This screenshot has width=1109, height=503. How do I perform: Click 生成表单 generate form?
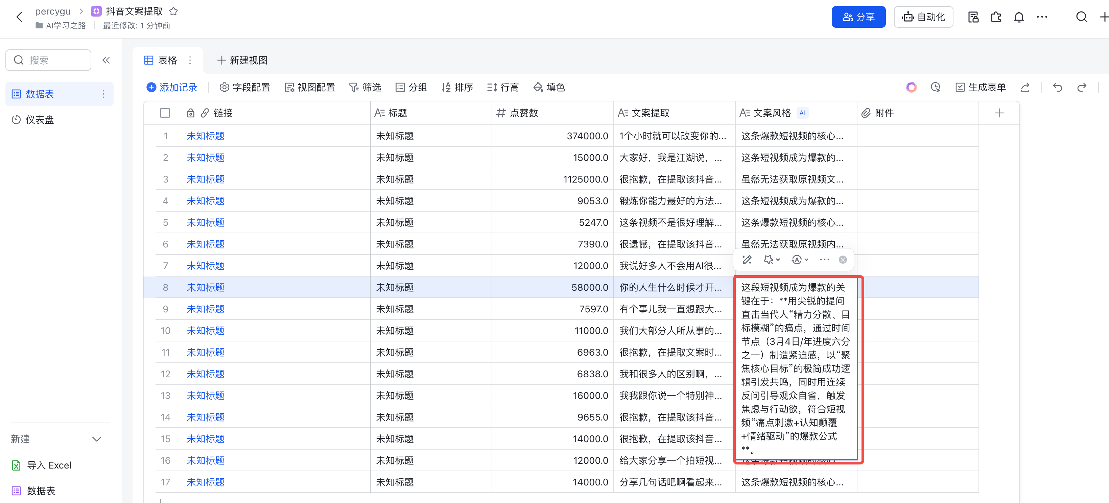(981, 87)
